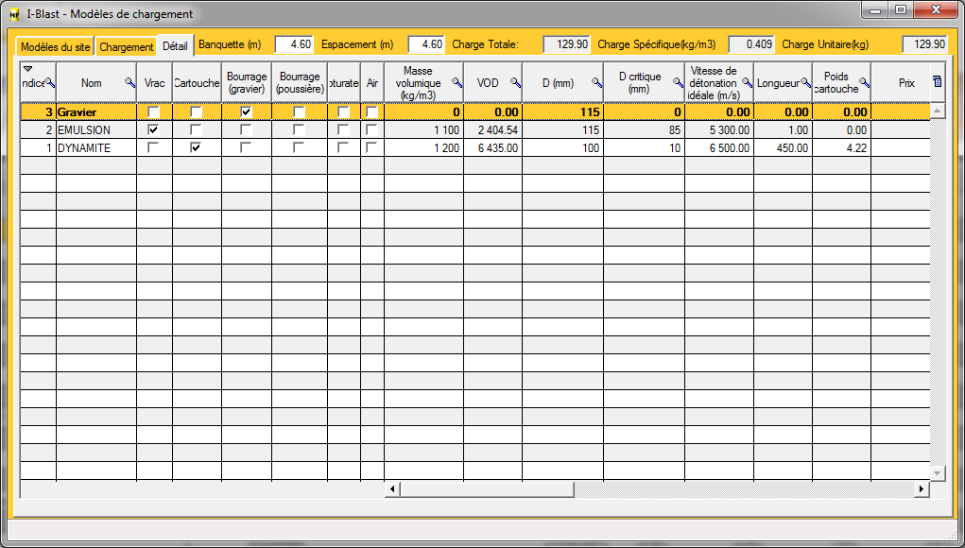The height and width of the screenshot is (548, 965).
Task: Switch to the Chargement tab
Action: click(126, 46)
